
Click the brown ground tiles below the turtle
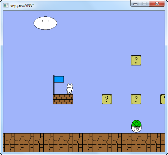(136, 142)
